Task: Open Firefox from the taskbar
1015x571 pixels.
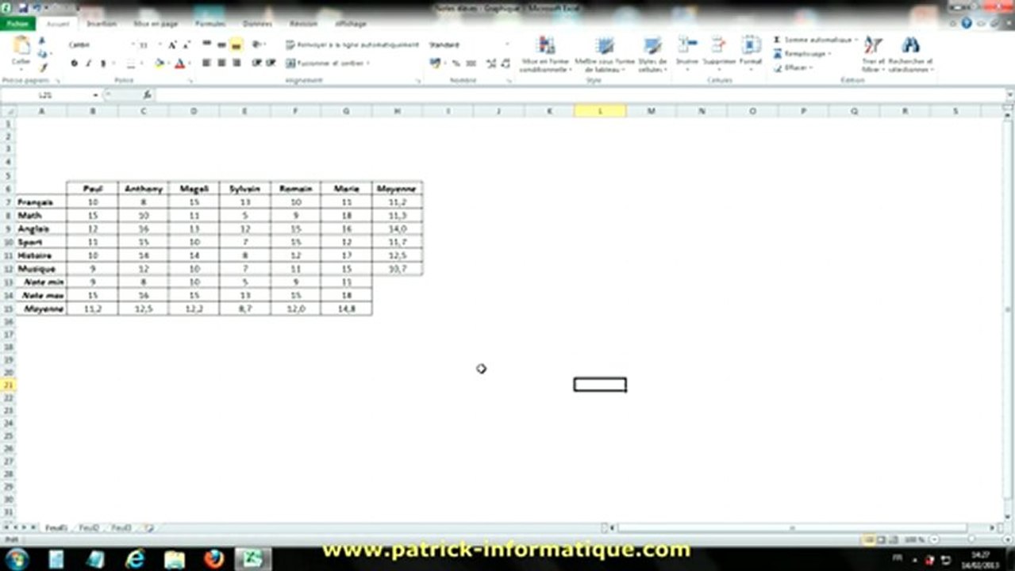Action: pyautogui.click(x=213, y=559)
